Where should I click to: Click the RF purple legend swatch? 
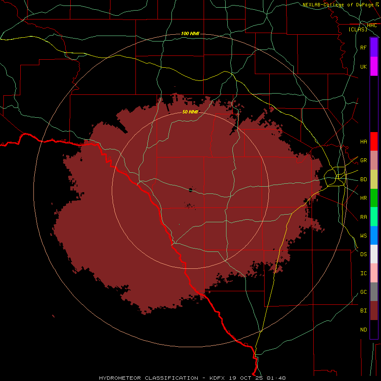pos(374,47)
